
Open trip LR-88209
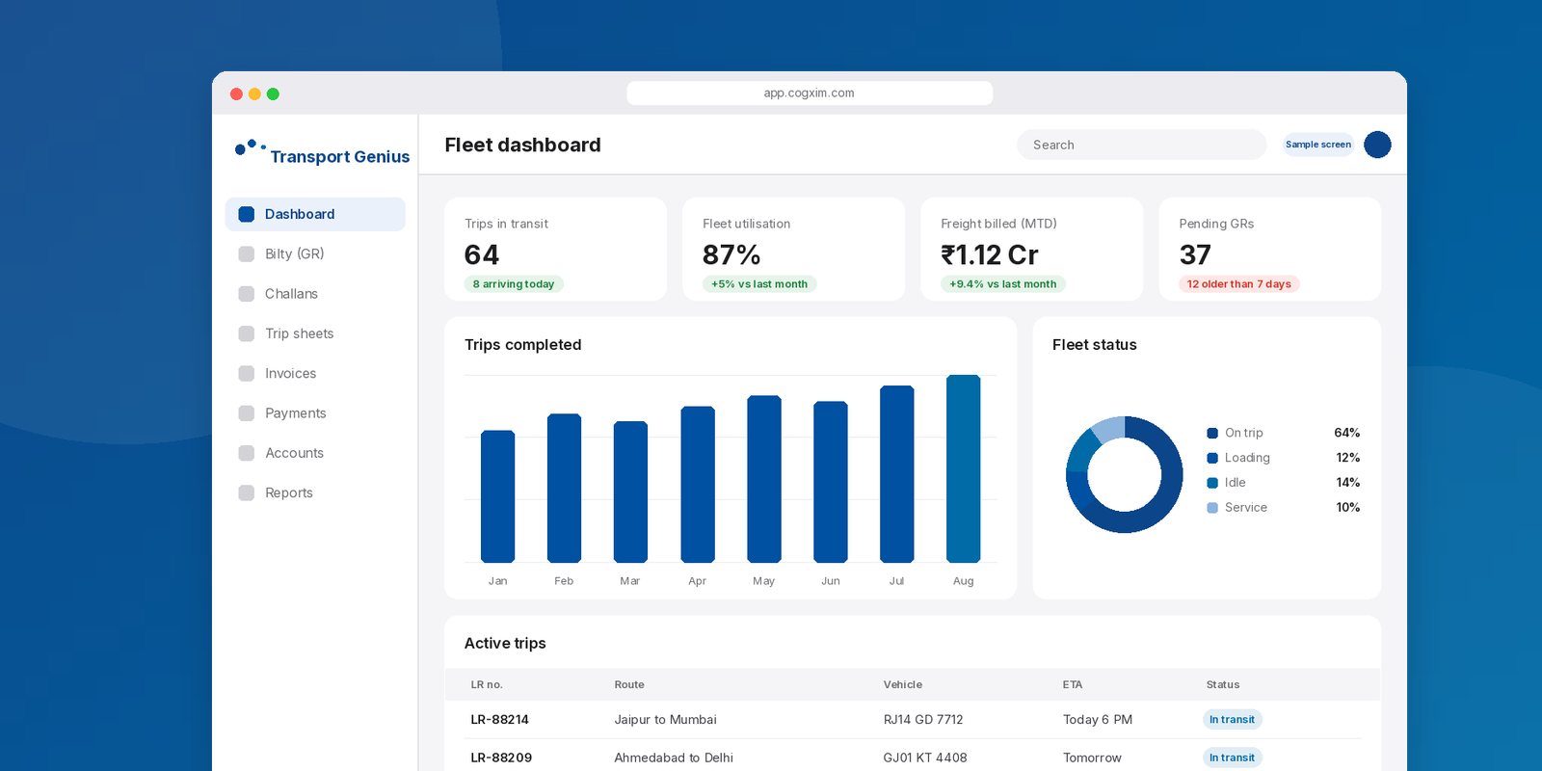coord(501,758)
